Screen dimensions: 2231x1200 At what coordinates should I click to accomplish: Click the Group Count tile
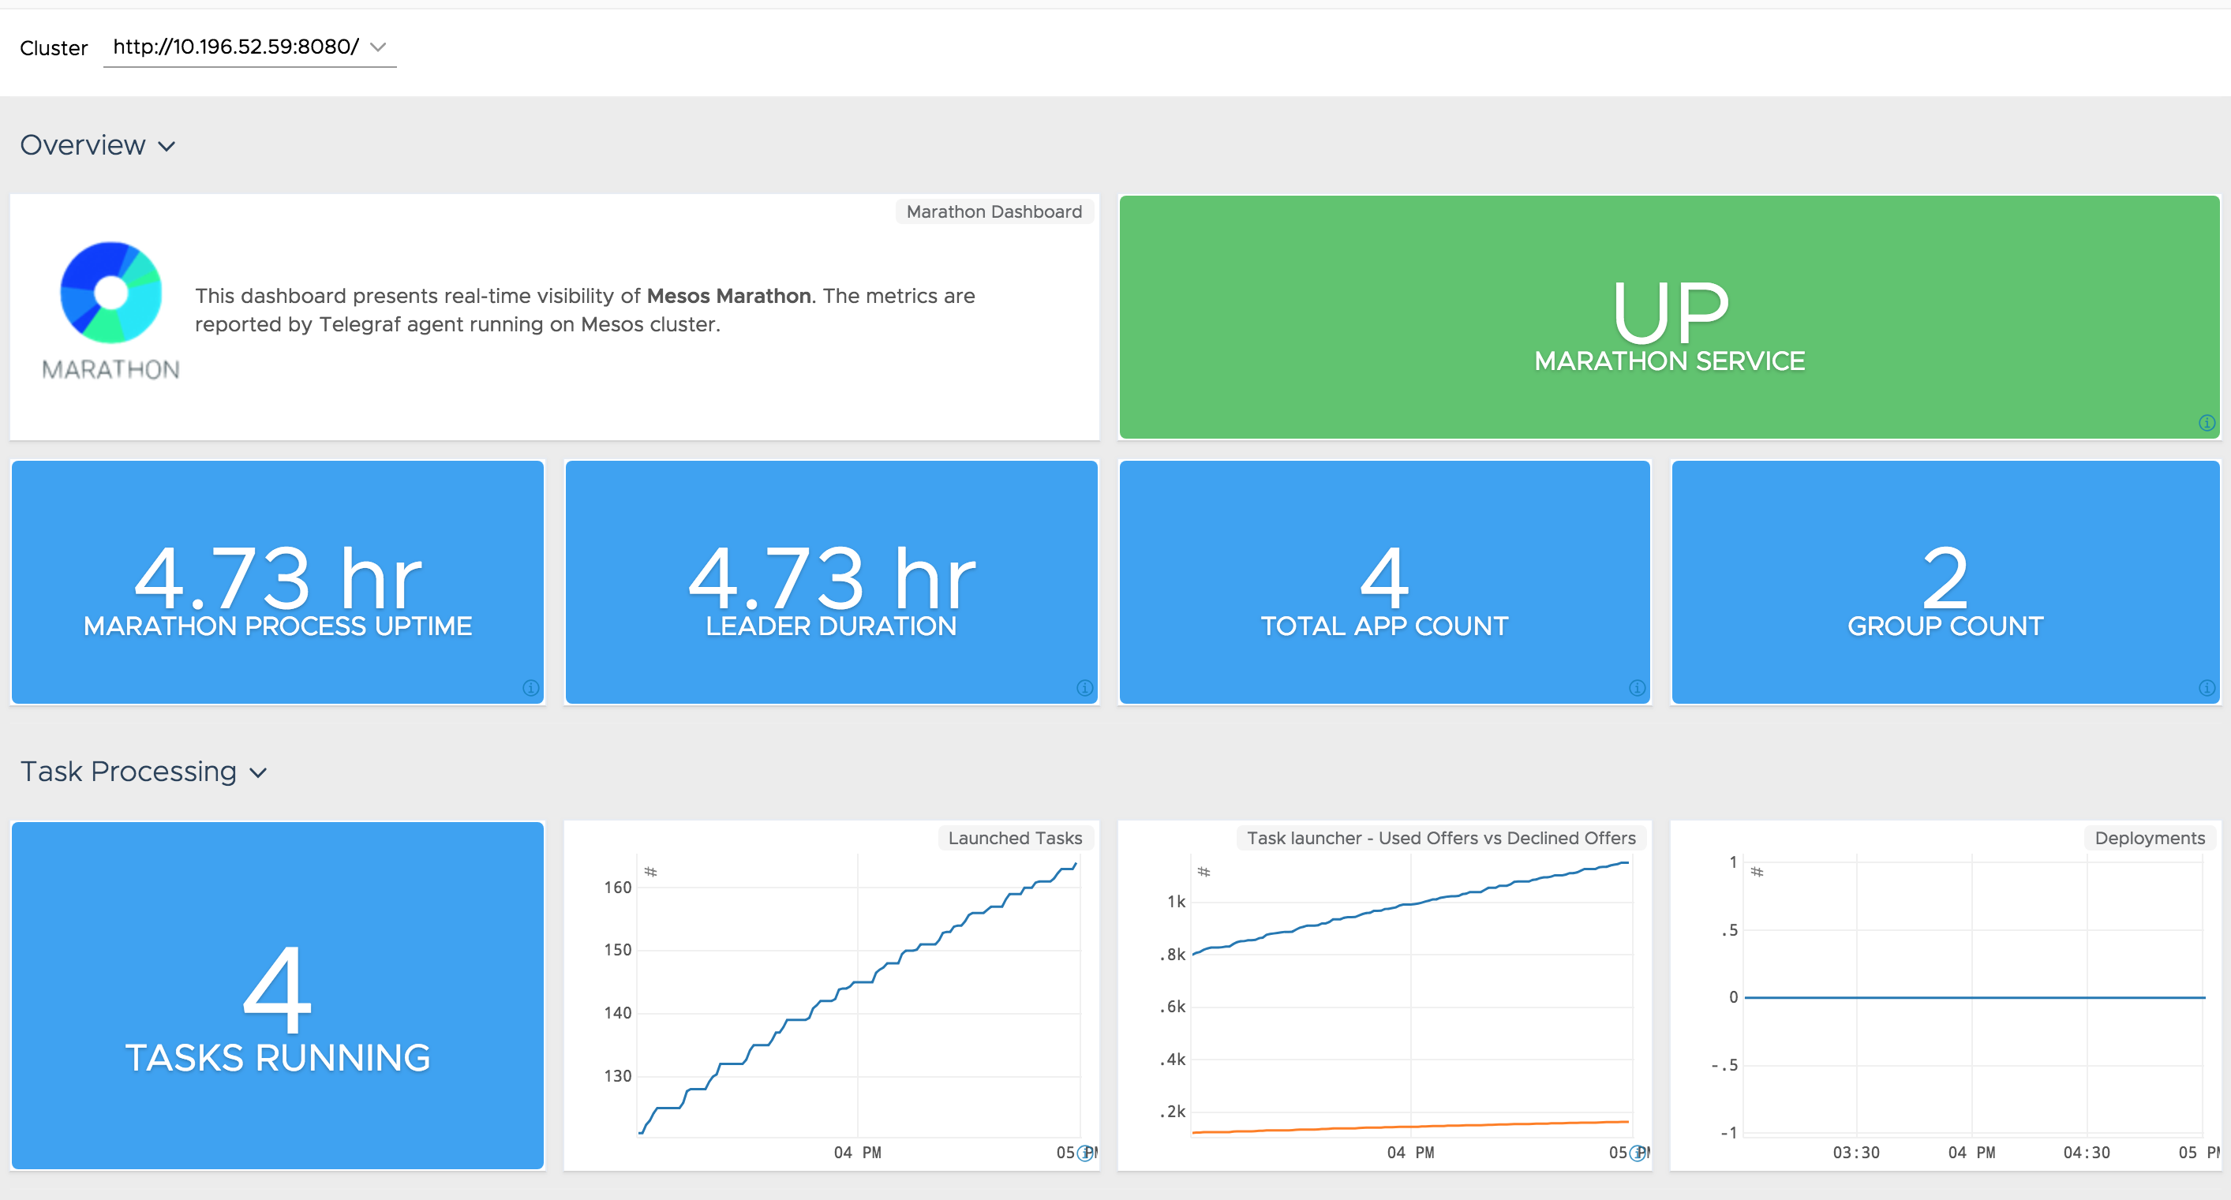point(1945,581)
